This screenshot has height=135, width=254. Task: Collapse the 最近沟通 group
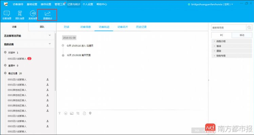coord(5,73)
